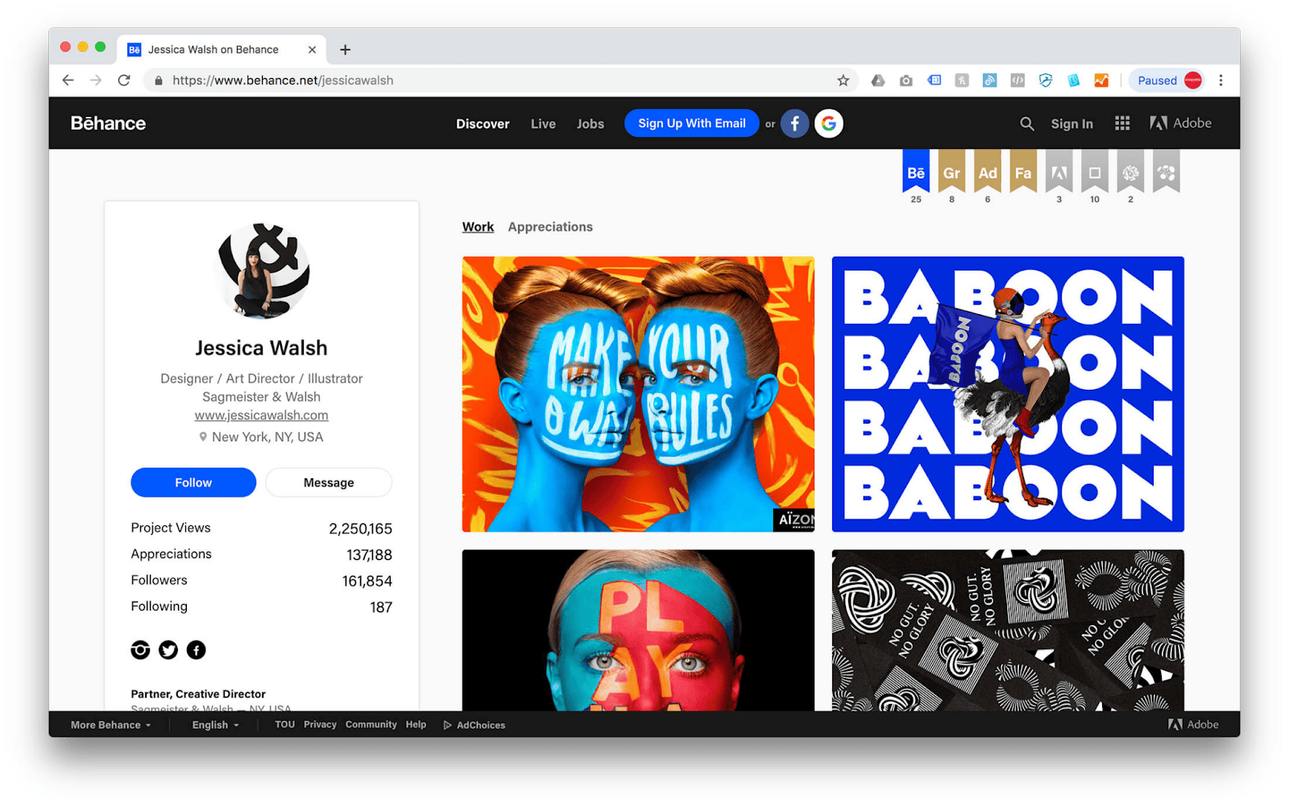Open the BABOON project thumbnail
Viewport: 1289px width, 807px height.
(1008, 394)
